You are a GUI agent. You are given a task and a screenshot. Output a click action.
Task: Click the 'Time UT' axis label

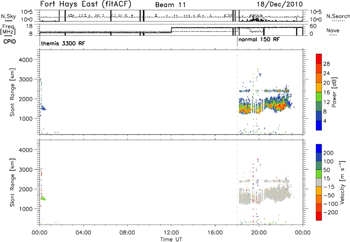coord(171,239)
